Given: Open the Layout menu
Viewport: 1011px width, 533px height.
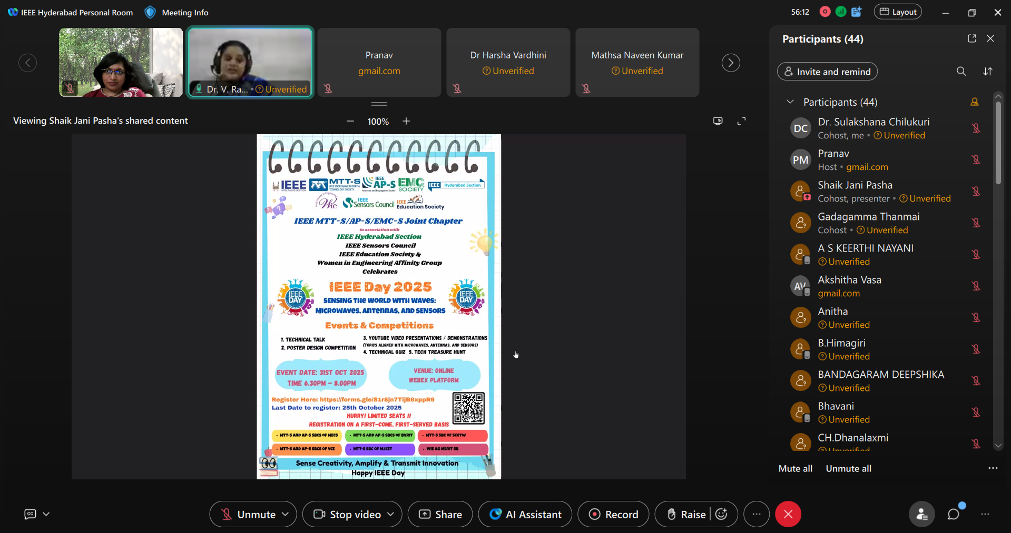Looking at the screenshot, I should point(898,12).
